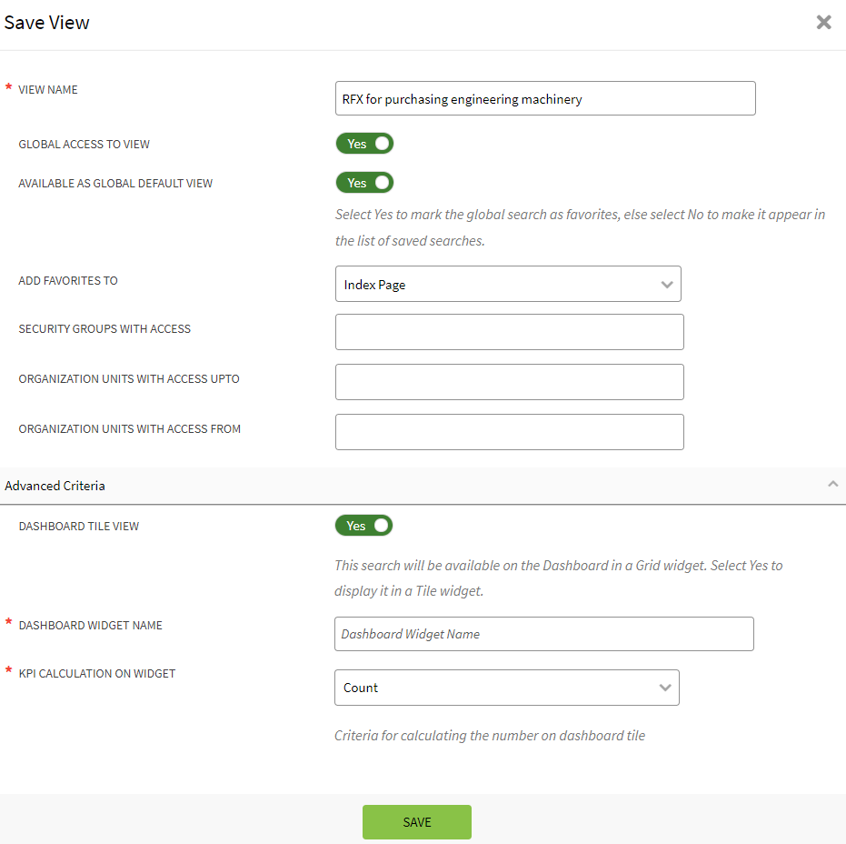The image size is (846, 844).
Task: Open the KPI Calculation On Widget dropdown
Action: (505, 688)
